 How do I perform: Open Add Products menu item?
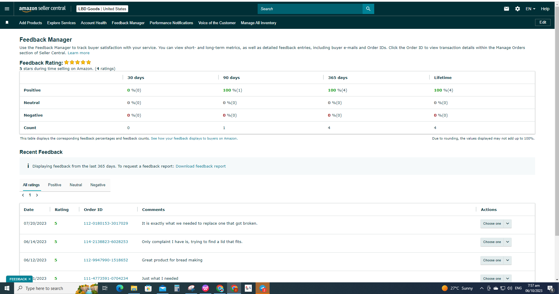[x=31, y=23]
